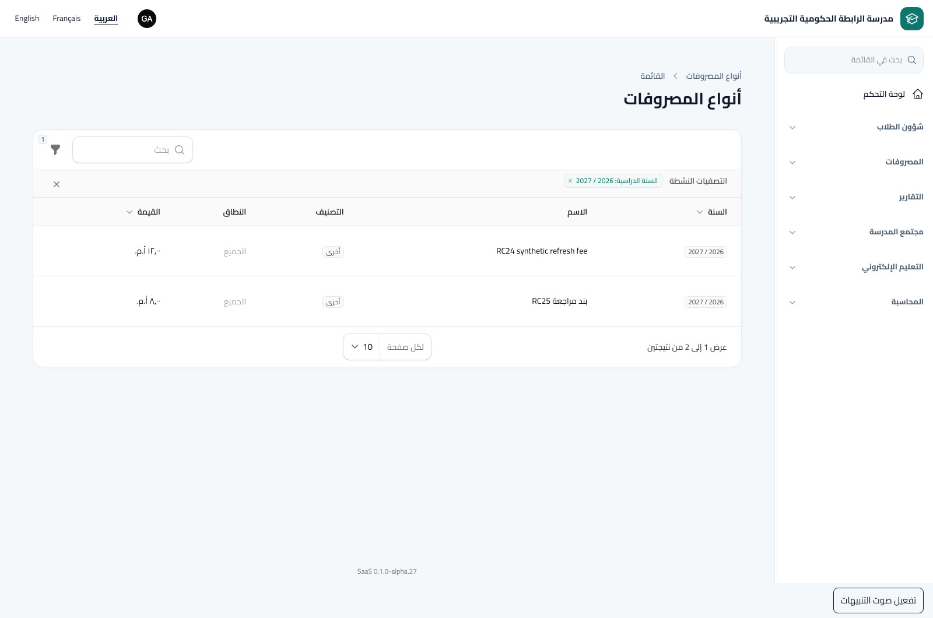Sort the table by السنة column
Screen dimensions: 933x618
711,212
